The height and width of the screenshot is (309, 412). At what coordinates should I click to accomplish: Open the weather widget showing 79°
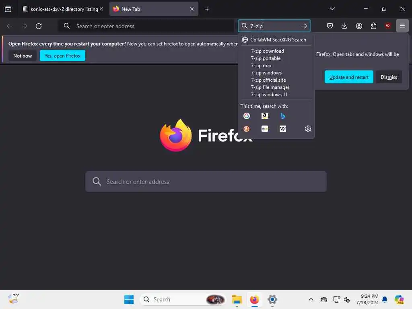tap(13, 299)
